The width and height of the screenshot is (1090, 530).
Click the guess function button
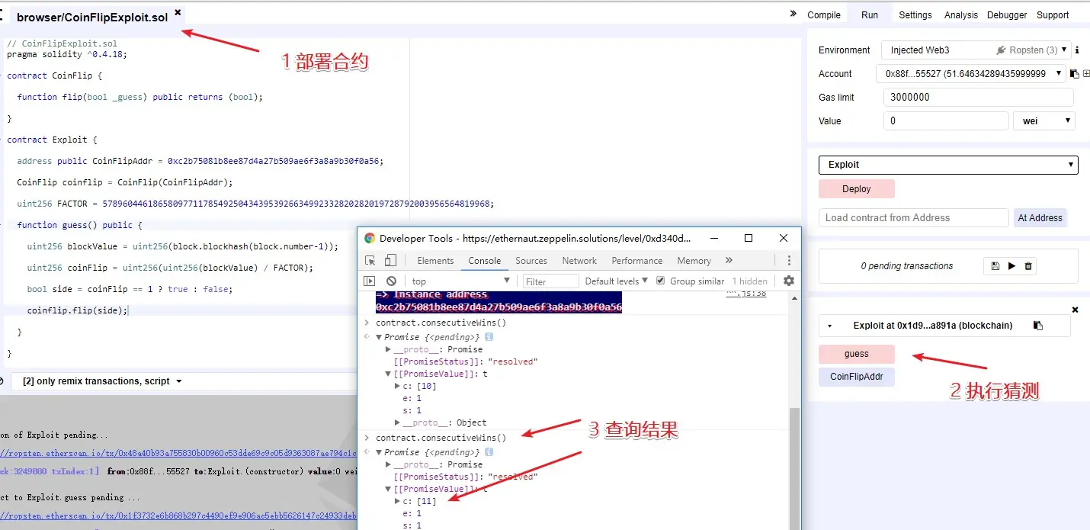click(857, 354)
